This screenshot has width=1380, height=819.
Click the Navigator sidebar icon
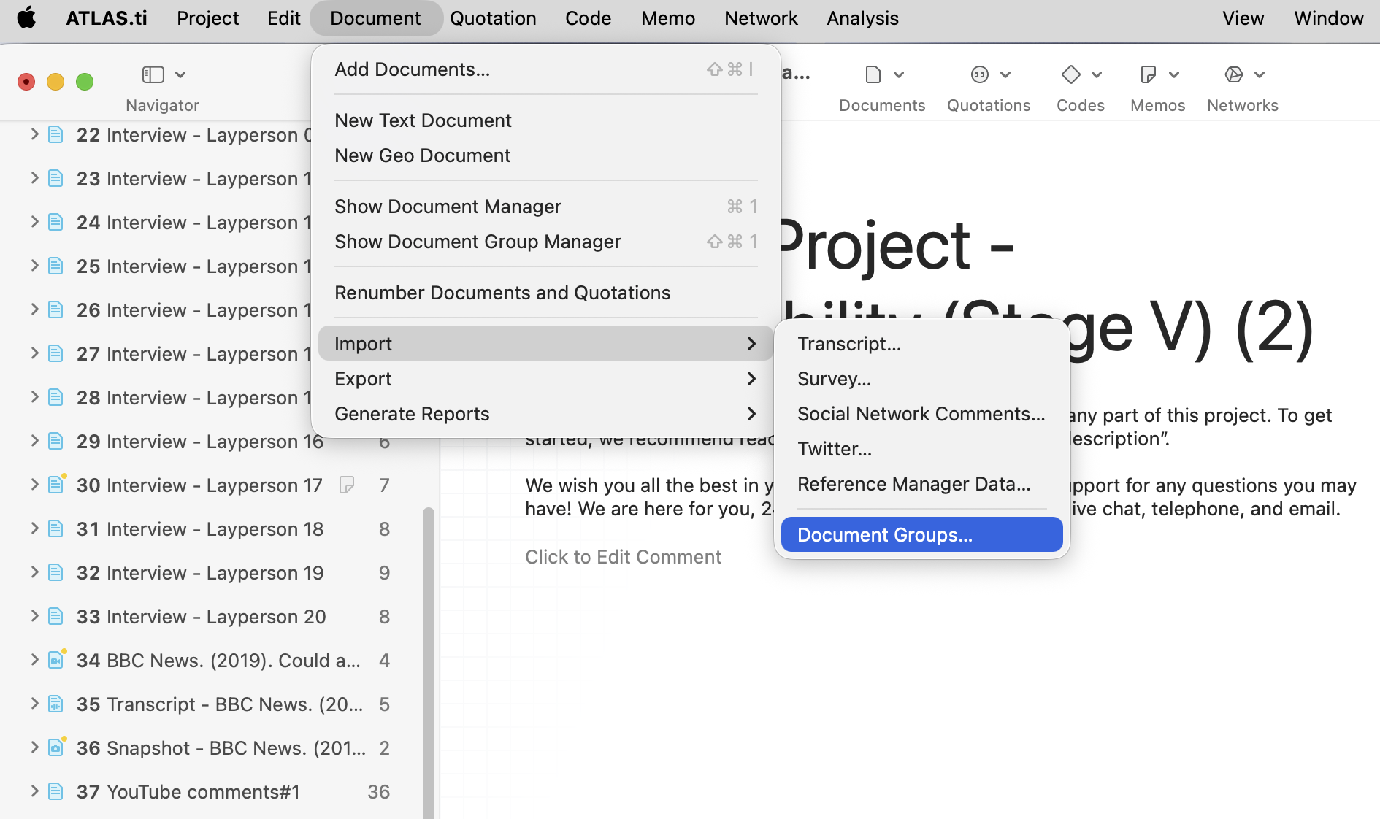153,74
